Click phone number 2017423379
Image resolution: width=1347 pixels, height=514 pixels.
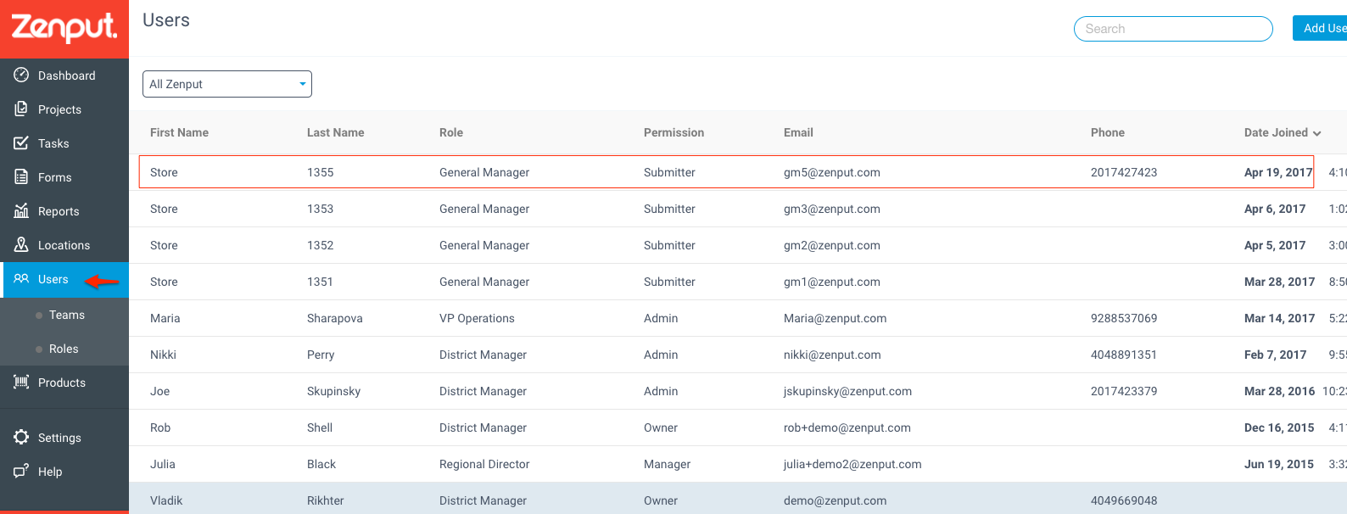click(x=1124, y=391)
